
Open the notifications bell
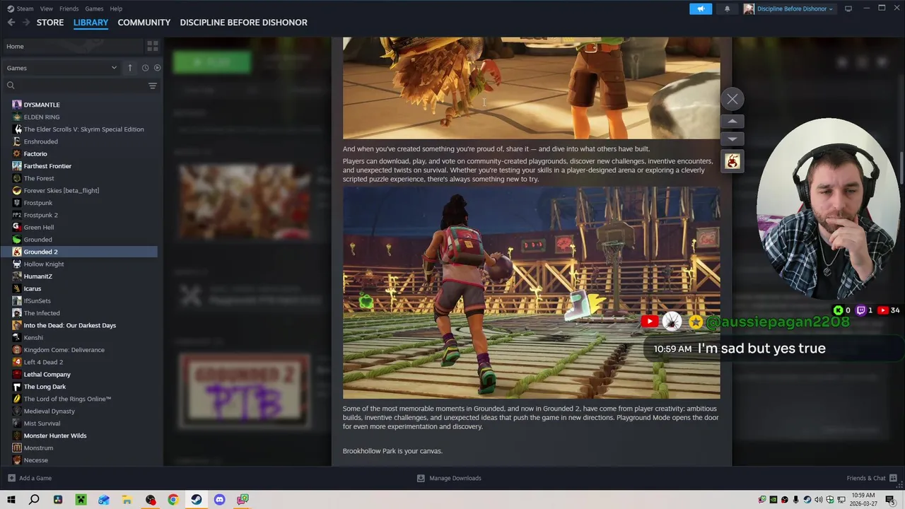click(727, 8)
